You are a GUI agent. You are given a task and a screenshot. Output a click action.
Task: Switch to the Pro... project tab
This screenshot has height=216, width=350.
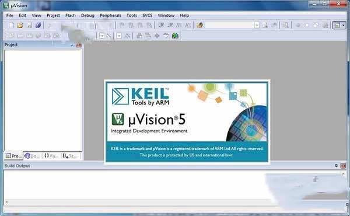(13, 156)
